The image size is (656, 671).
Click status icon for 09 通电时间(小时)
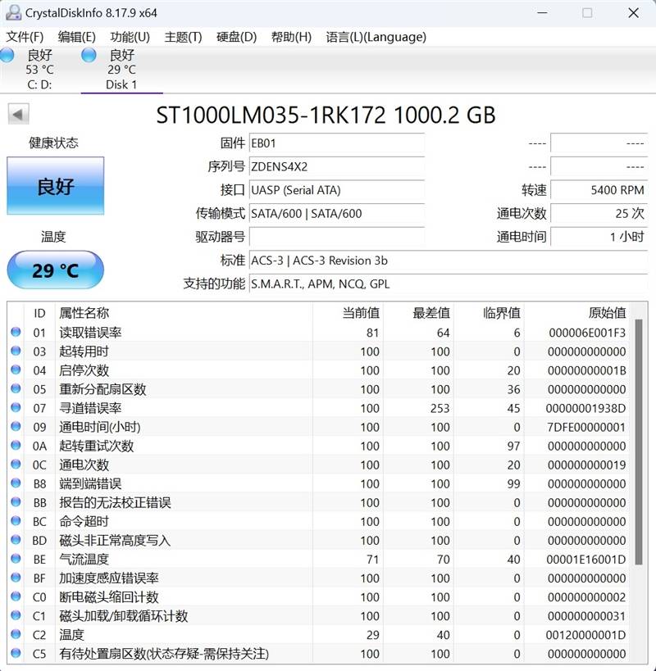[16, 426]
